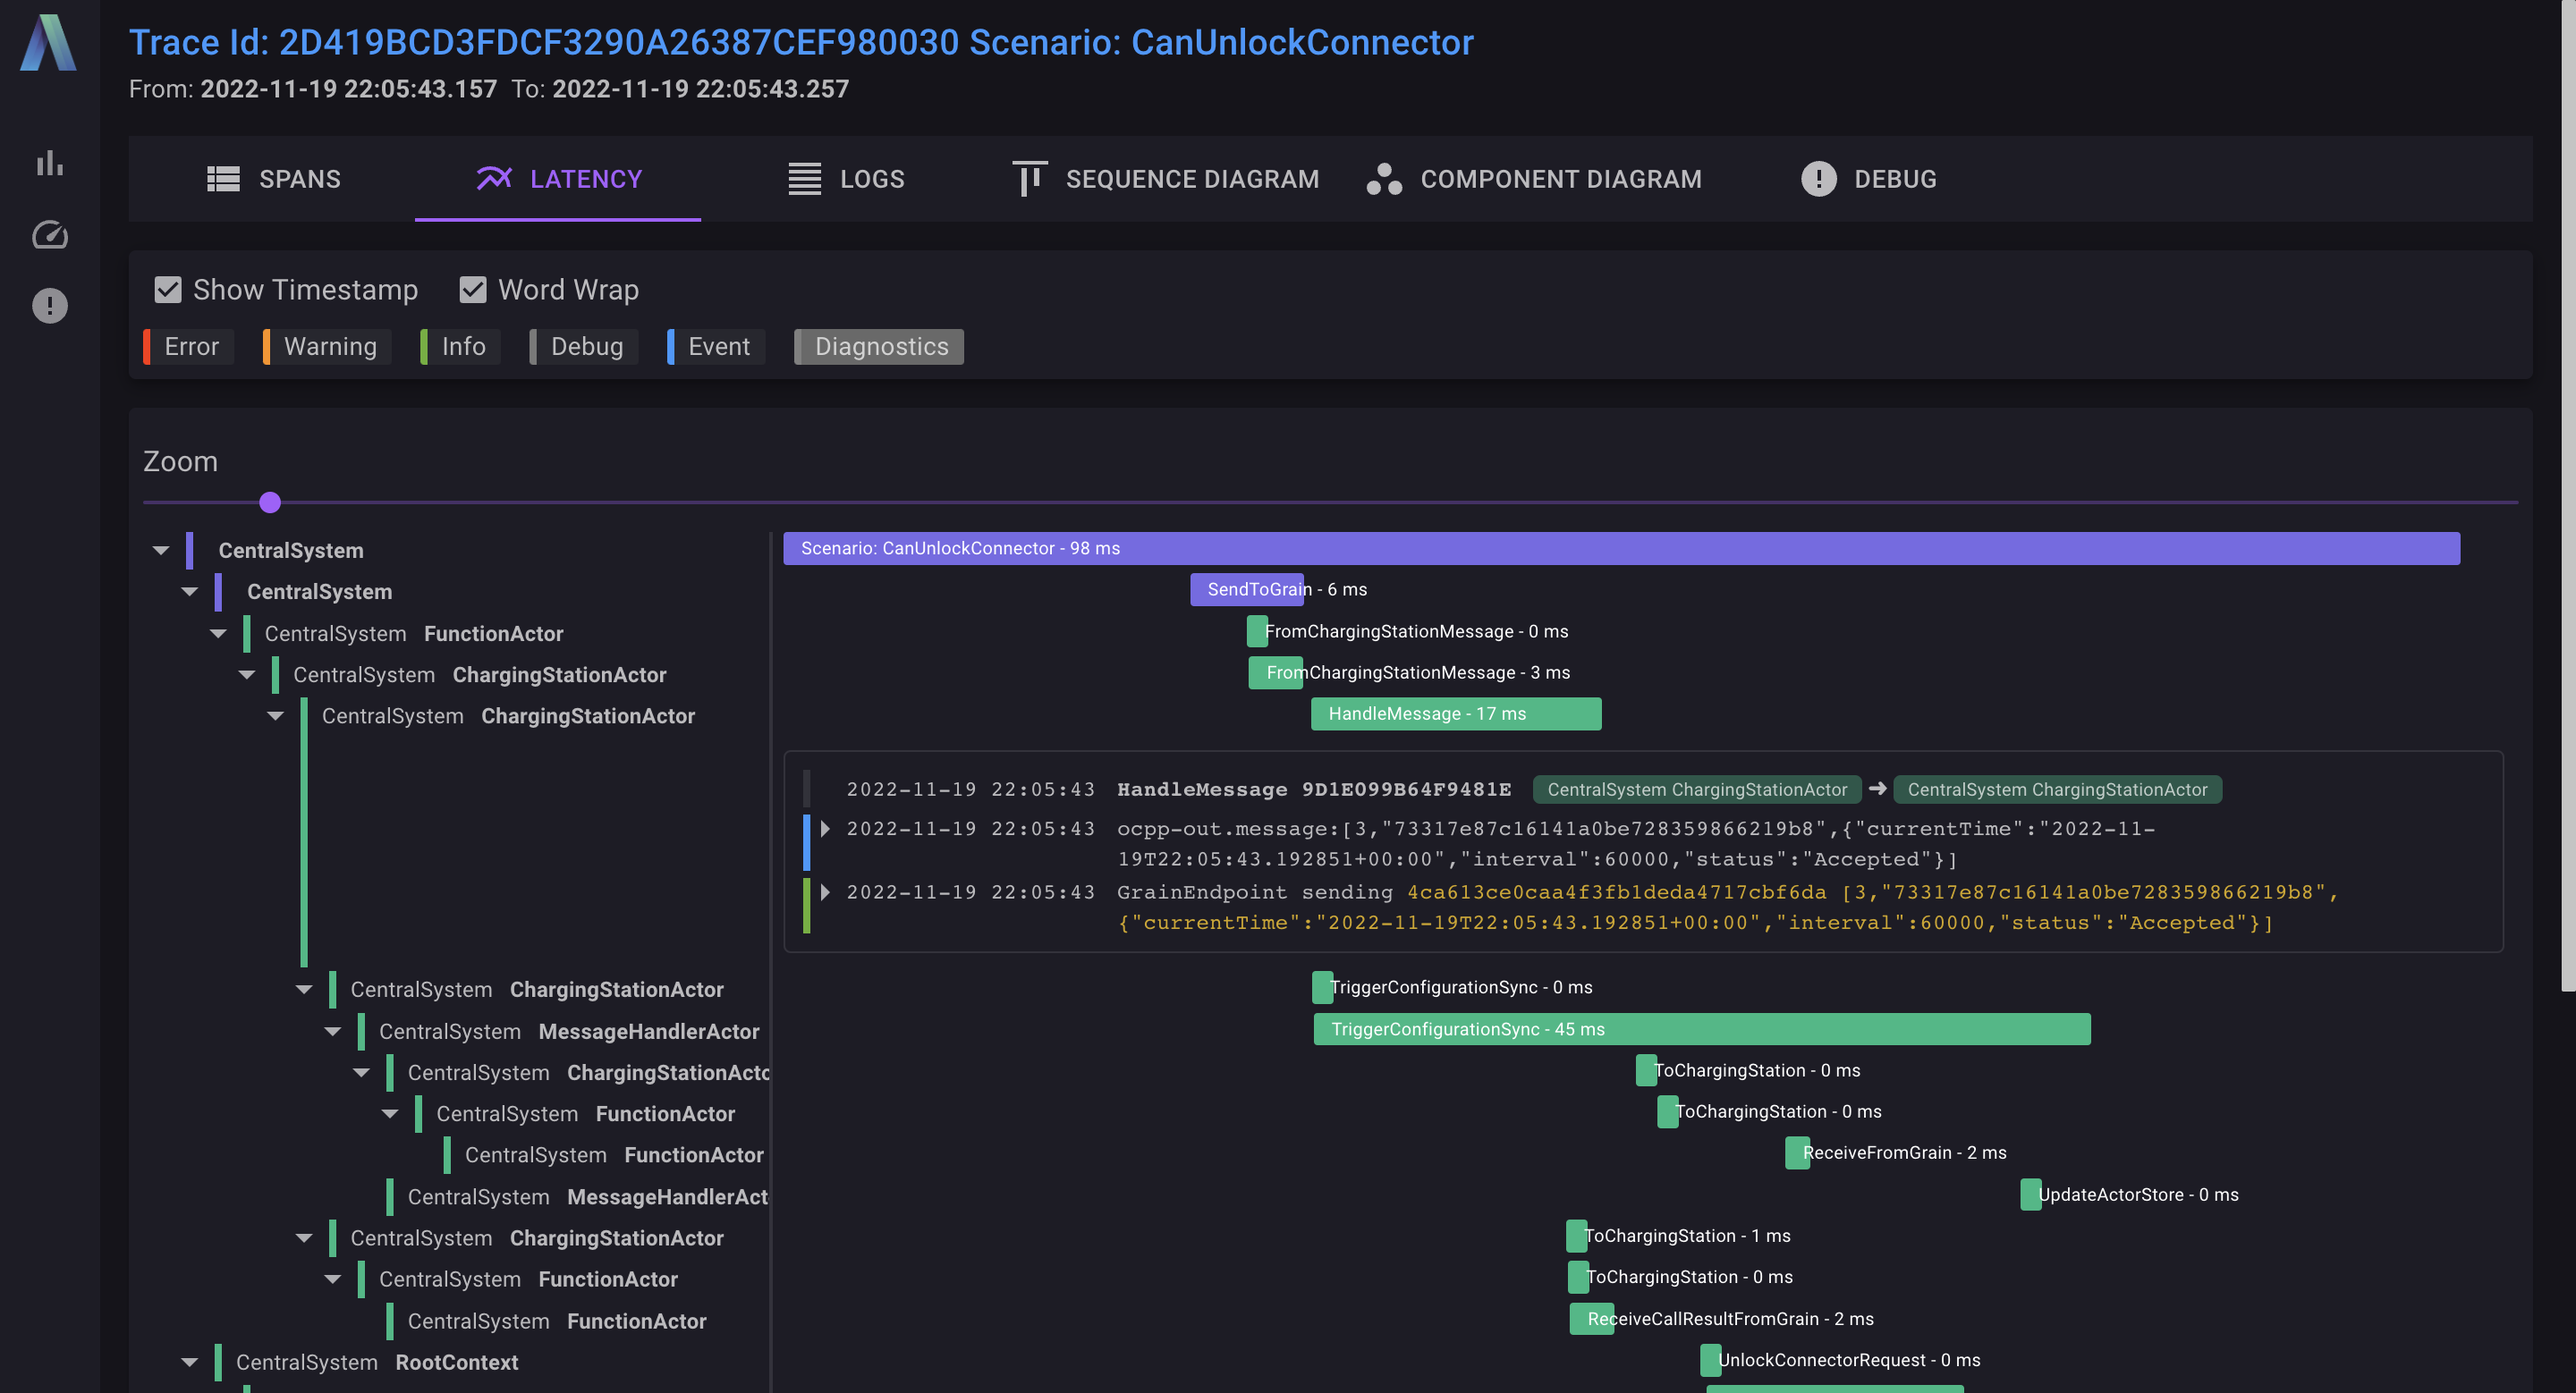Click the Zoom slider handle
Image resolution: width=2576 pixels, height=1393 pixels.
pyautogui.click(x=270, y=502)
